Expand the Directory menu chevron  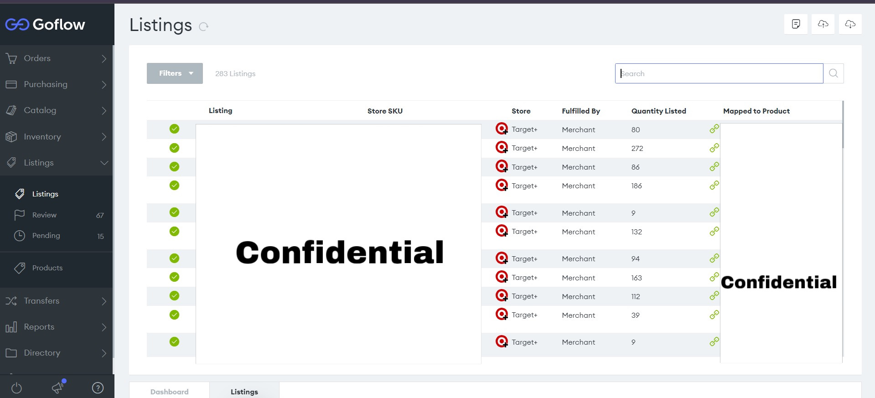[104, 353]
